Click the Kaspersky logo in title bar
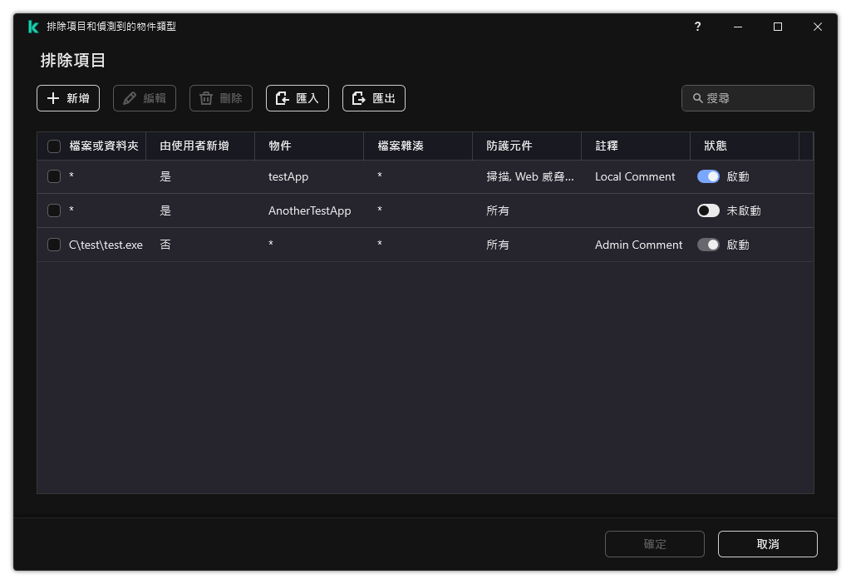Screen dimensions: 851x584 (32, 26)
